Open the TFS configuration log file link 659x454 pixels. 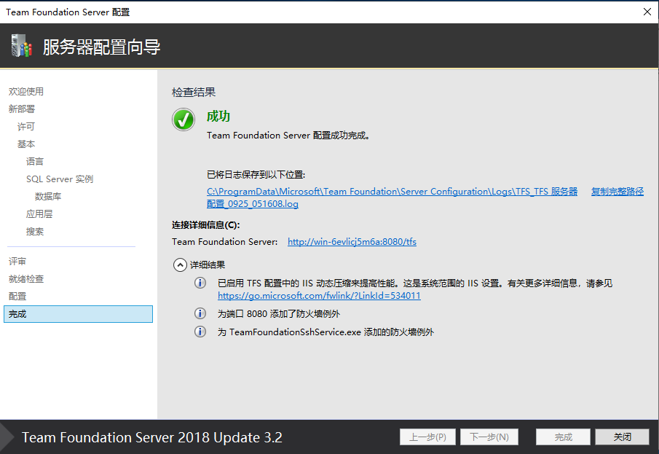[392, 197]
